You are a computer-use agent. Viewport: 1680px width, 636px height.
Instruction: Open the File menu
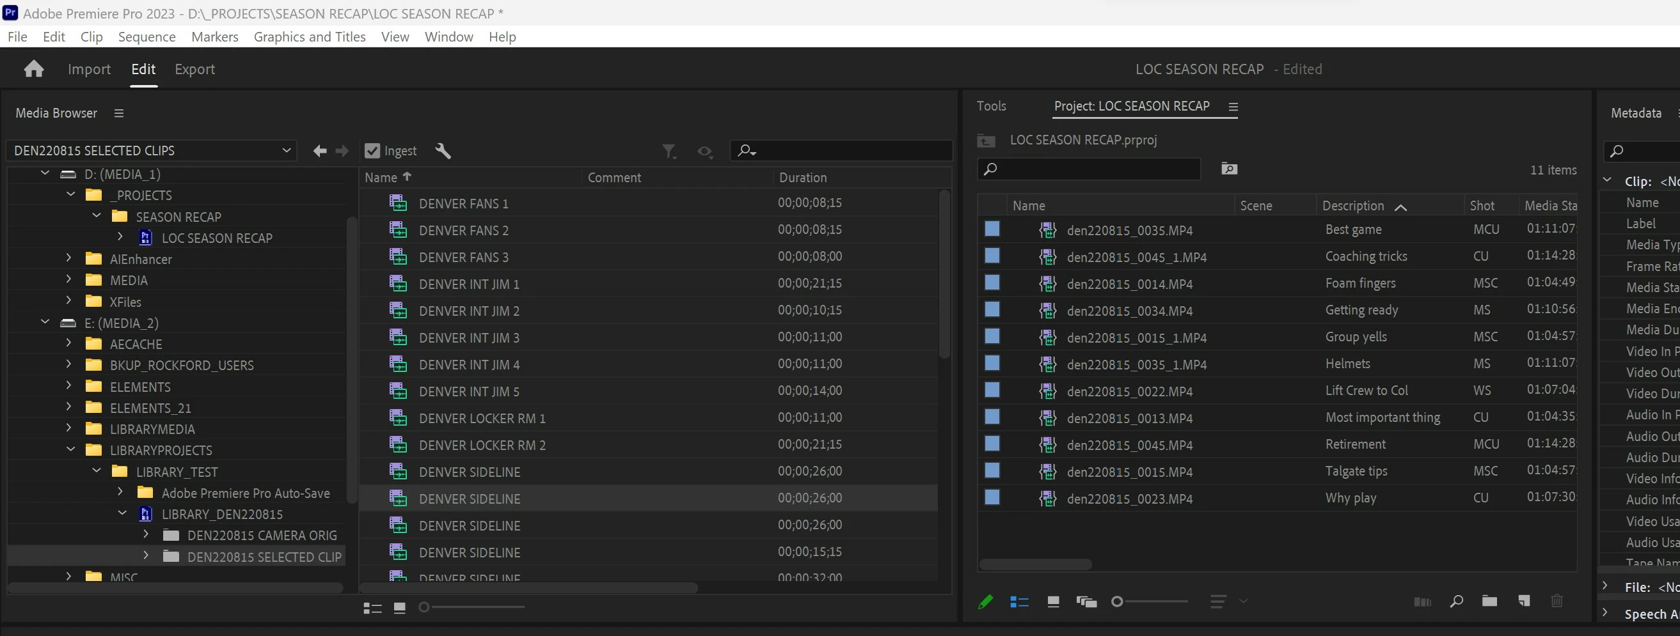pos(18,37)
